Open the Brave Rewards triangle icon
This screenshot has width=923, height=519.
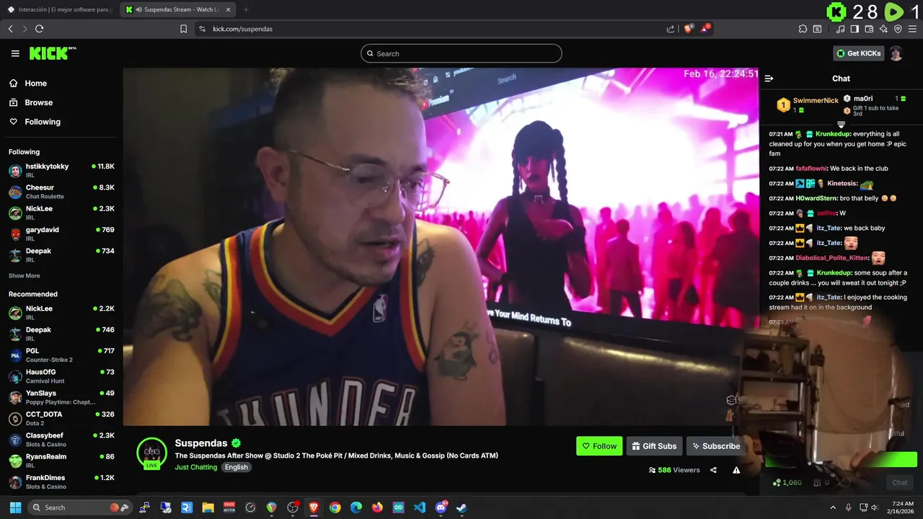[705, 29]
